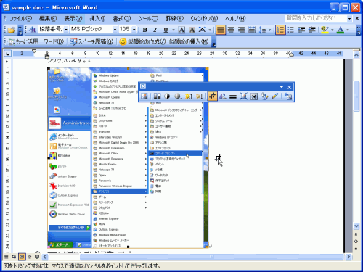363x272 pixels.
Task: Toggle the Crop tool on Picture toolbar
Action: (x=212, y=96)
